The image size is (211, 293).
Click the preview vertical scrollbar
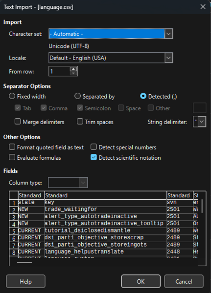pos(202,206)
